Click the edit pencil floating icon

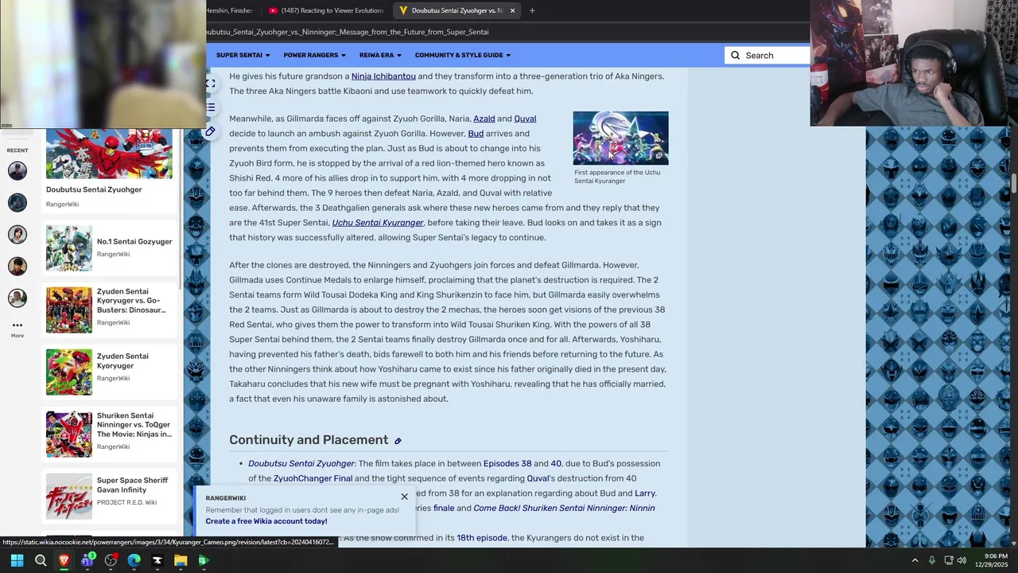pos(210,131)
